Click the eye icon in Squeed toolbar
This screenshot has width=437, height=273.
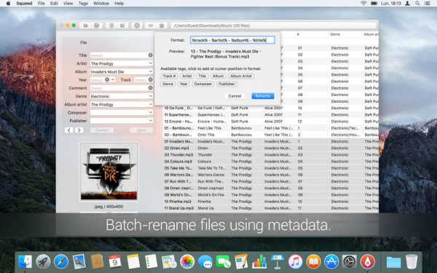tap(151, 25)
